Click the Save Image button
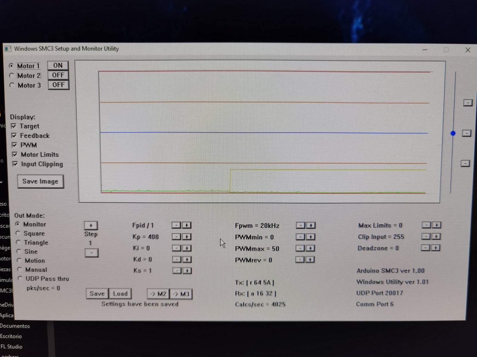477x357 pixels. coord(41,181)
